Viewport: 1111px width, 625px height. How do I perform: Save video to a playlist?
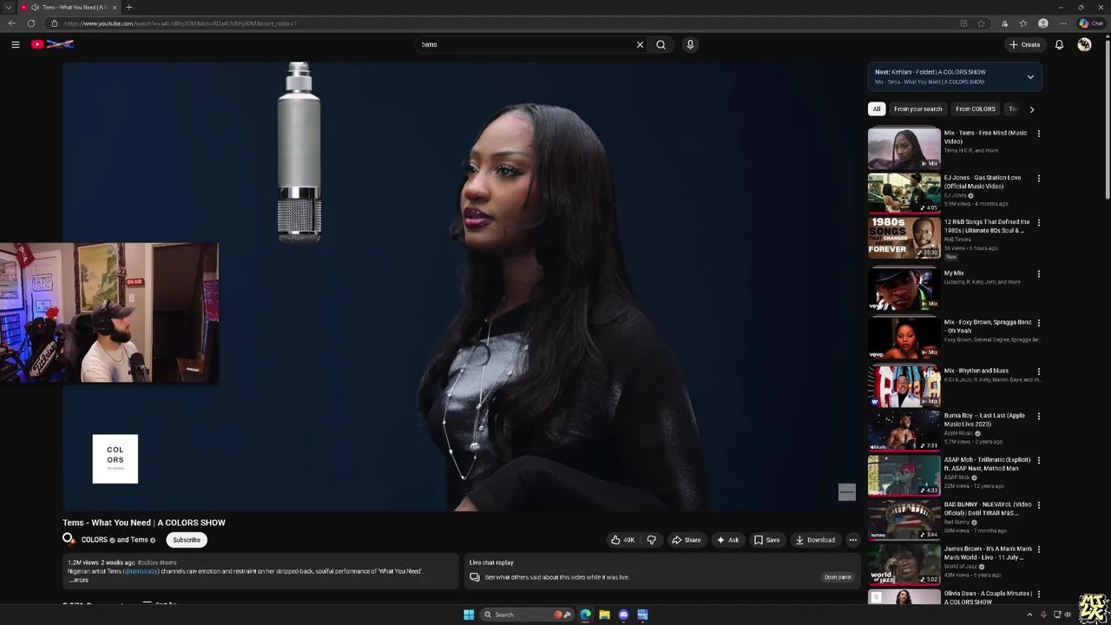pos(766,540)
